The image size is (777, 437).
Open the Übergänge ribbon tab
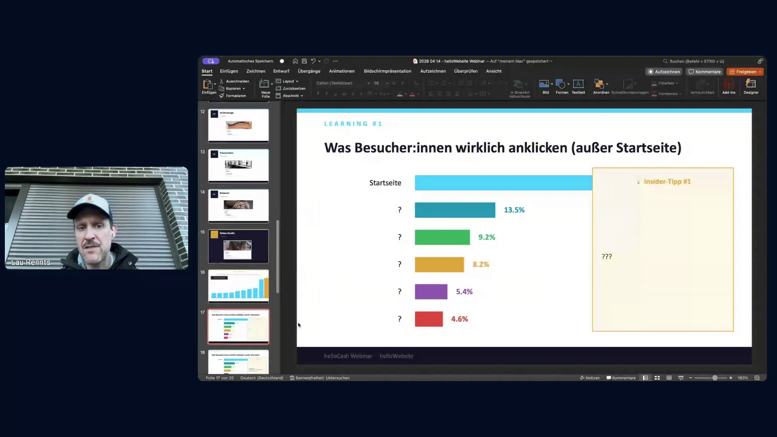tap(309, 71)
